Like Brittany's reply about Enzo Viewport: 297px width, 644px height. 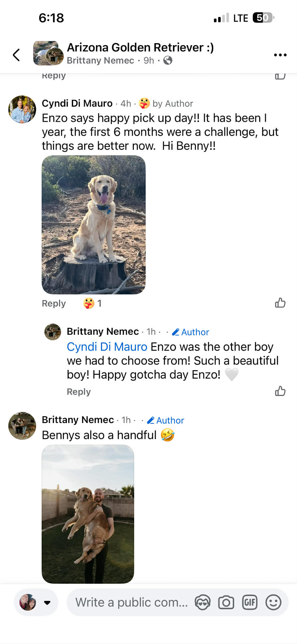tap(280, 391)
